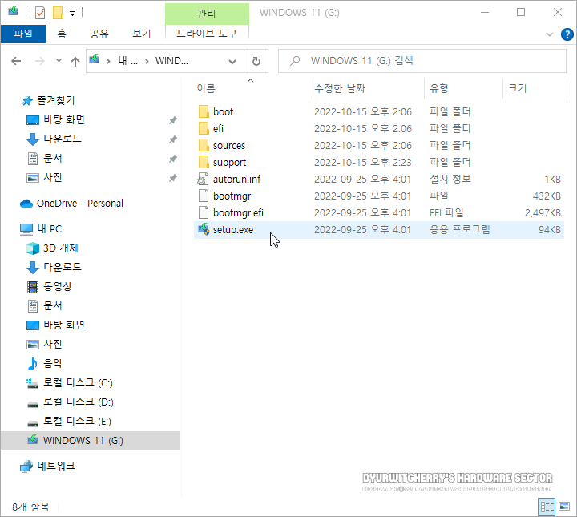This screenshot has height=517, width=577.
Task: Switch to large icons view layout
Action: tap(563, 507)
